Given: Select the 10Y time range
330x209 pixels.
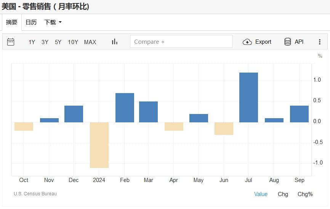Looking at the screenshot, I should (x=73, y=42).
